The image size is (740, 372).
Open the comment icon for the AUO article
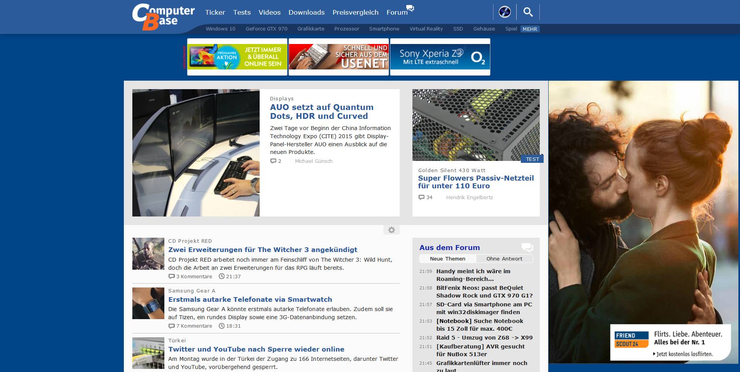pos(273,161)
